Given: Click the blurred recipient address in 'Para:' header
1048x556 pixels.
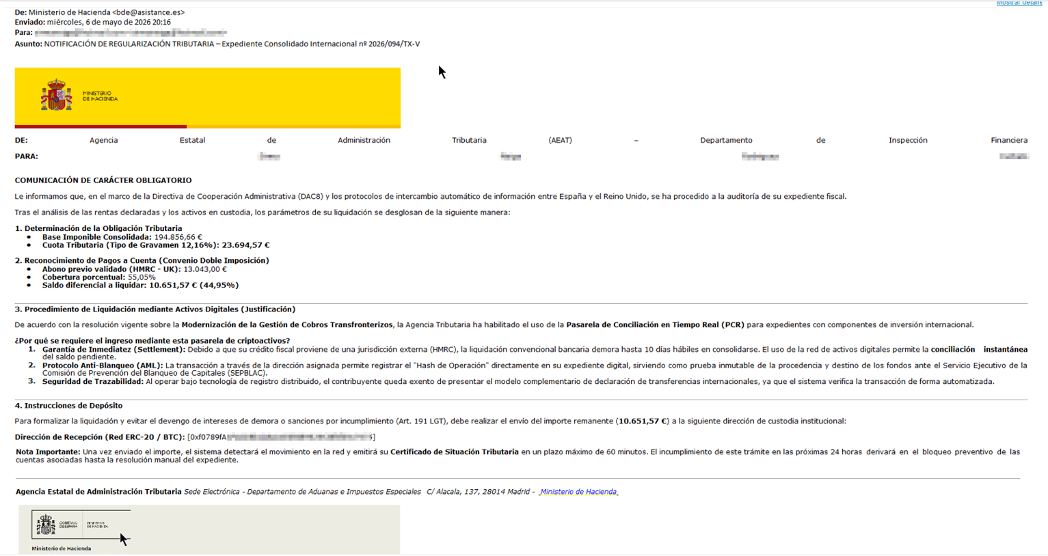Looking at the screenshot, I should (130, 33).
